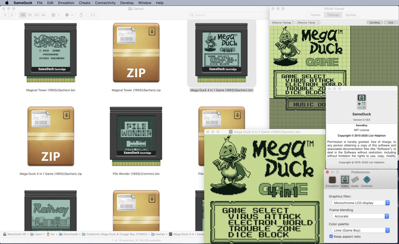
Task: Switch Finder to list view
Action: coord(30,15)
